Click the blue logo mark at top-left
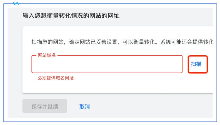The width and height of the screenshot is (220, 125). 16,3
